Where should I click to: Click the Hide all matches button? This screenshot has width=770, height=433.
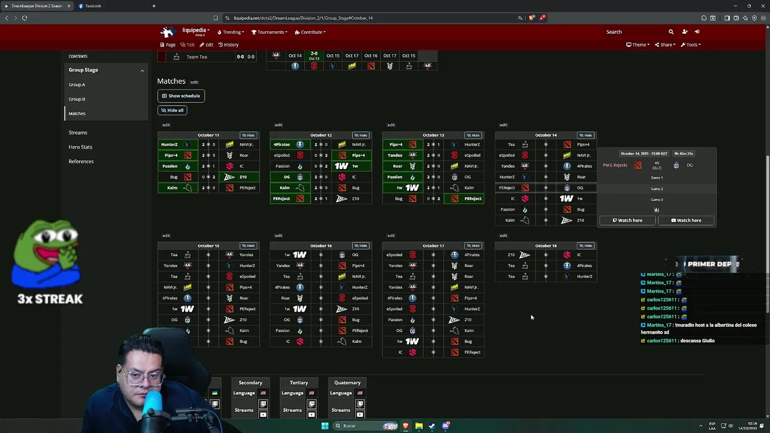173,110
